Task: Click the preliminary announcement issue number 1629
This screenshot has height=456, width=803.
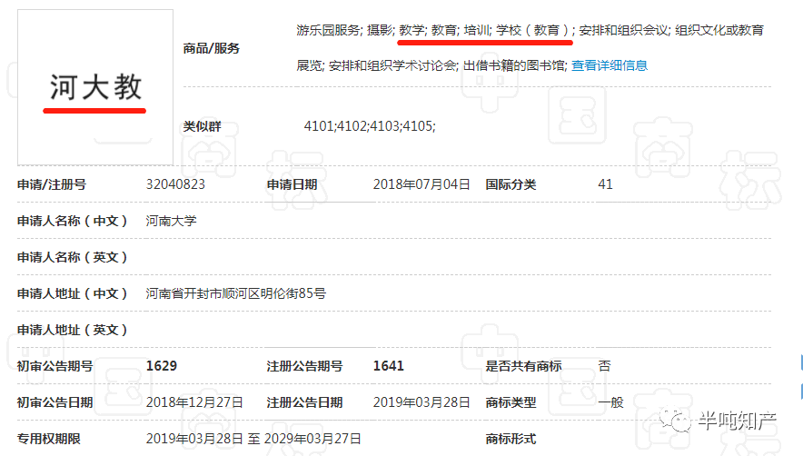Action: pos(162,366)
